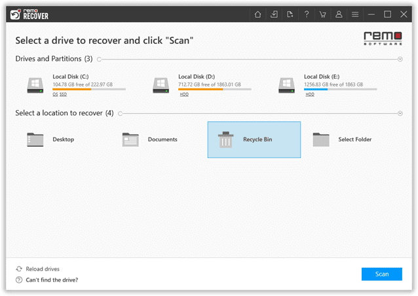This screenshot has width=418, height=296.
Task: Collapse the Select a location section
Action: (x=400, y=113)
